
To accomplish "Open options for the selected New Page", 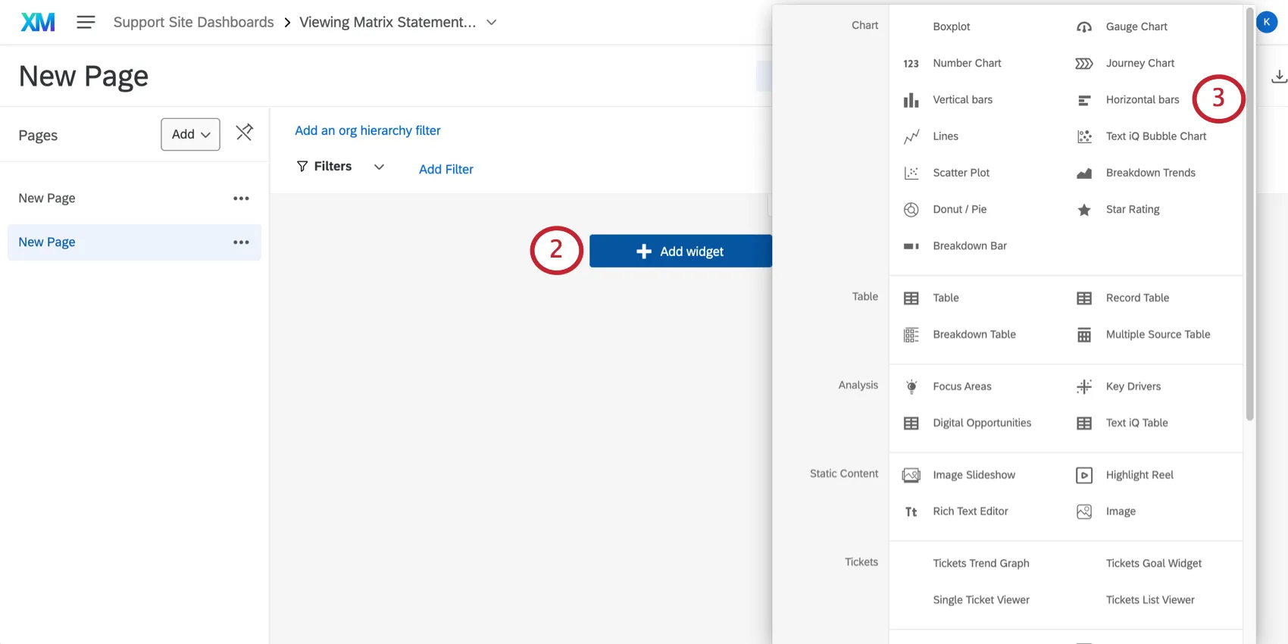I will (241, 242).
